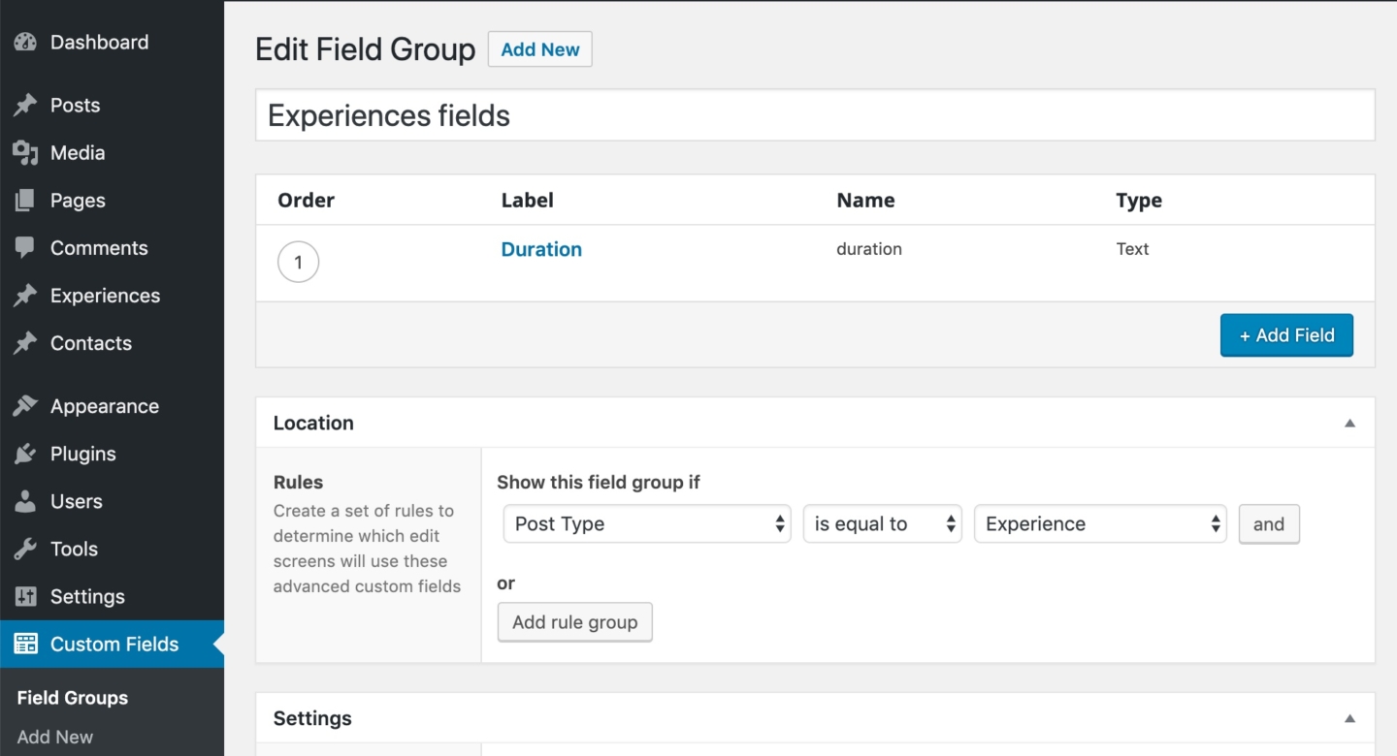1397x756 pixels.
Task: Open Tools using the wrench icon
Action: (24, 548)
